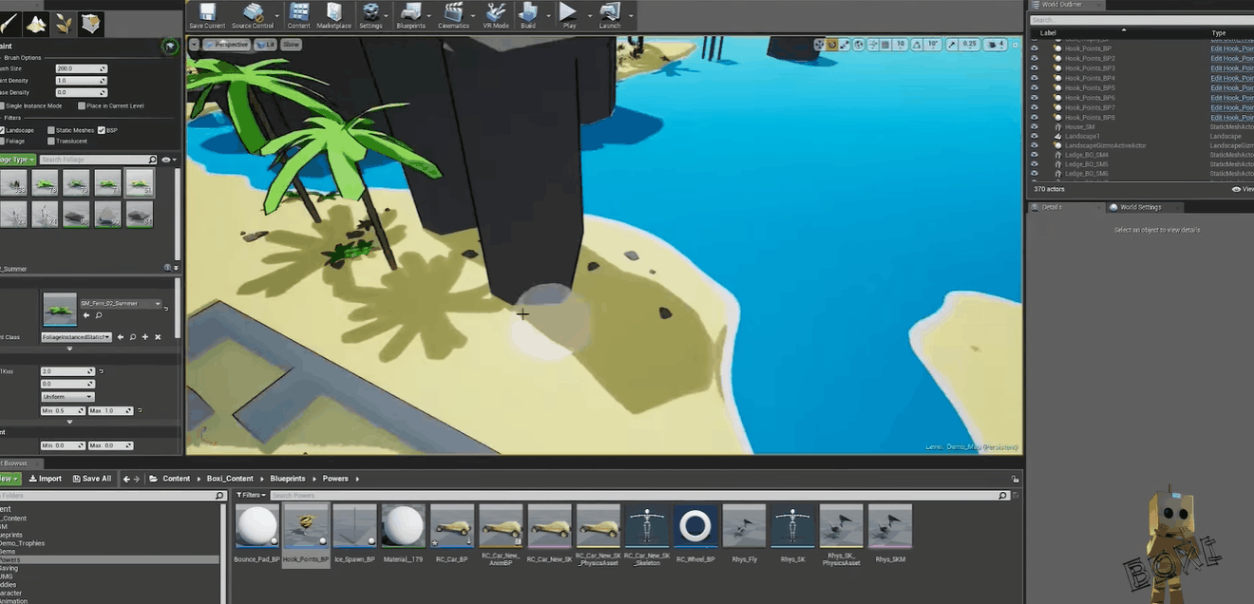Select the translate gizmo viewport icon

click(x=819, y=45)
